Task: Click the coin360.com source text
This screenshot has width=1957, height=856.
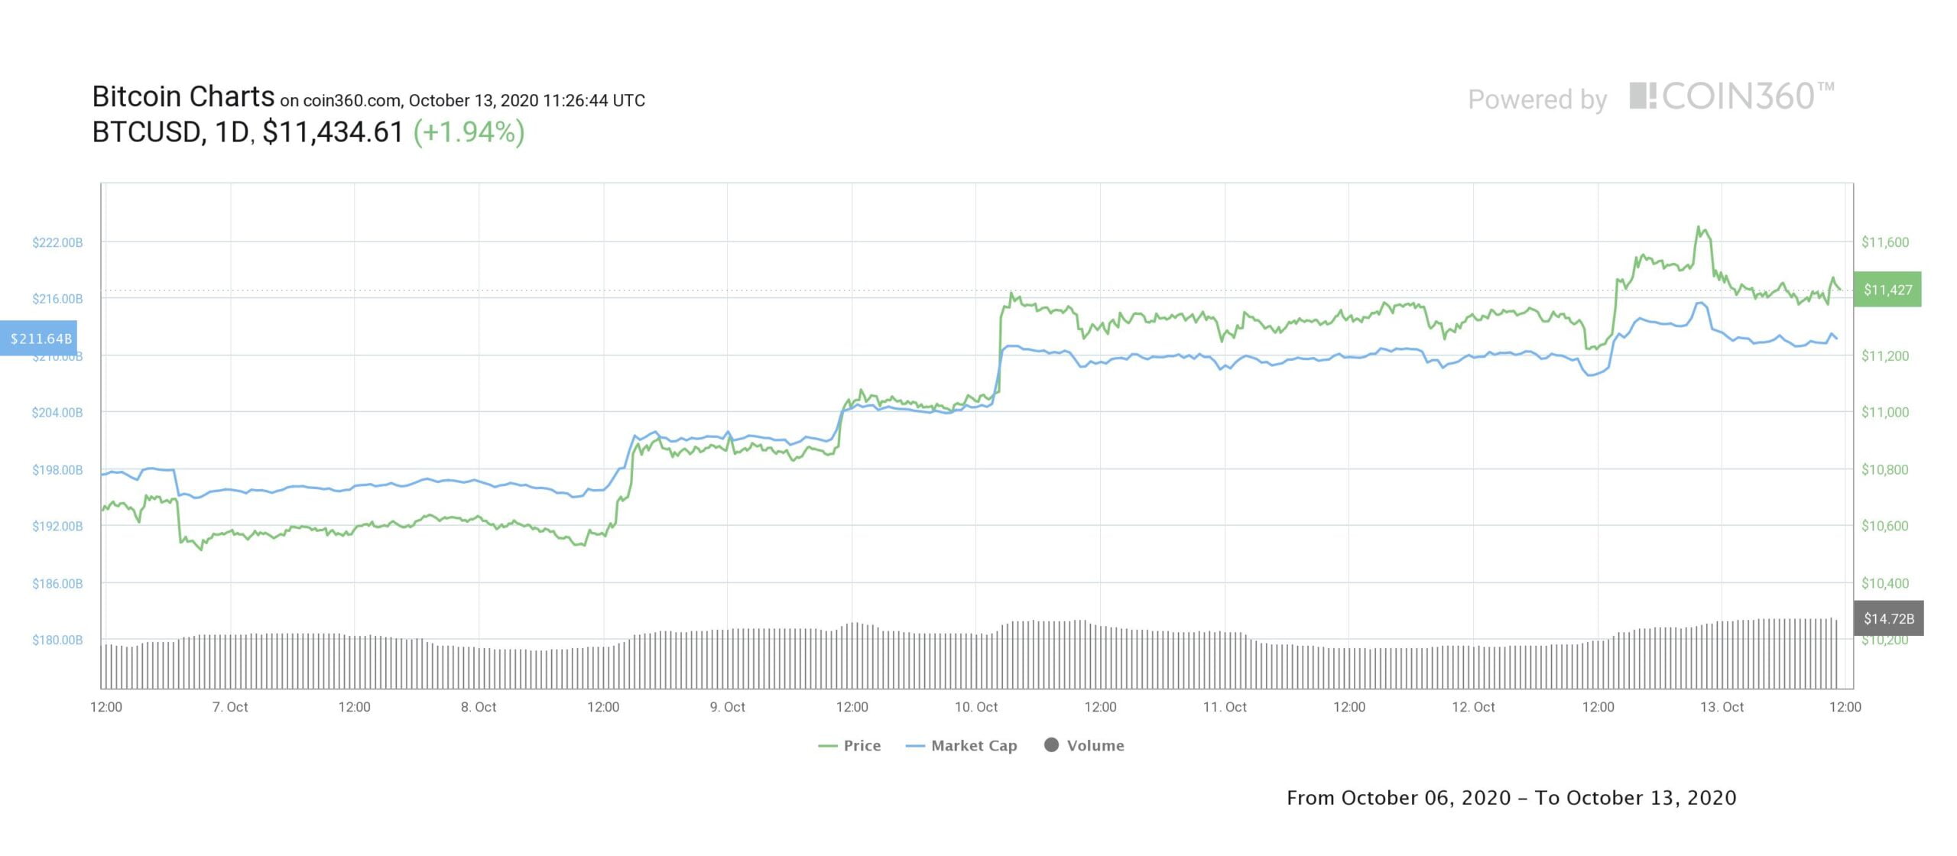Action: coord(351,101)
